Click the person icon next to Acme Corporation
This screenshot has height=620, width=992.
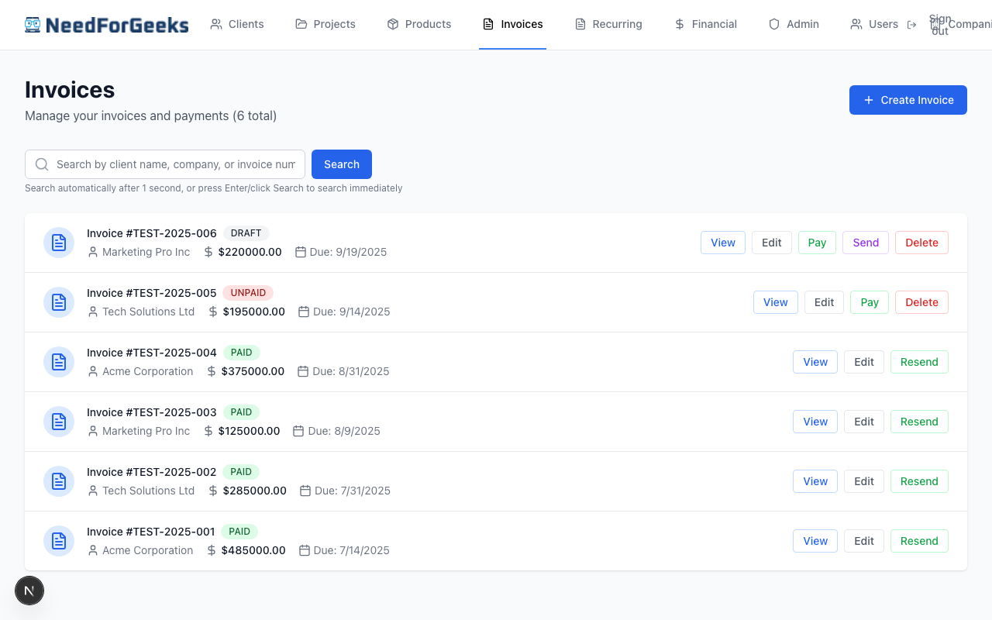[92, 371]
